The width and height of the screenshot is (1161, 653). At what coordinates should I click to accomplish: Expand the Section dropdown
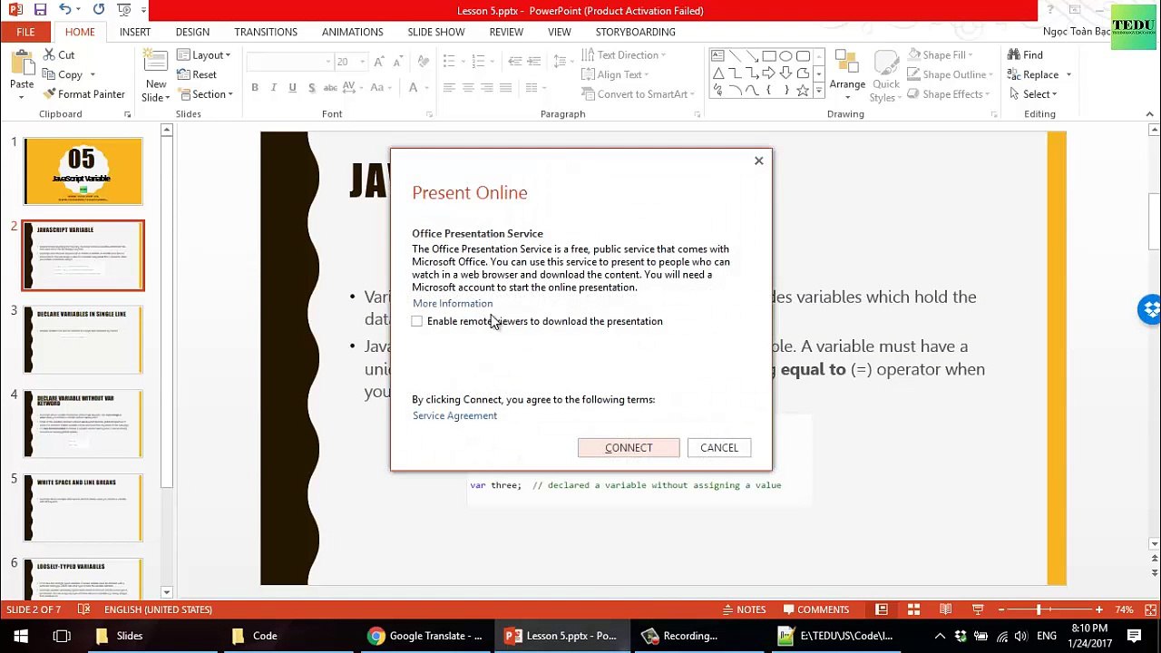coord(206,94)
